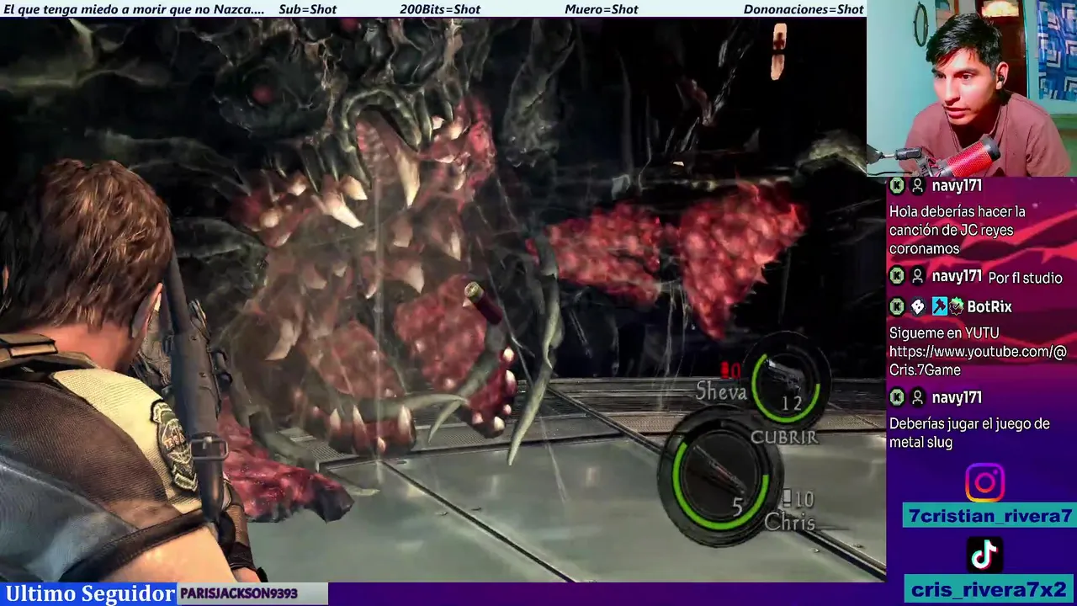Click the 'Sheva' partner name in the HUD
This screenshot has height=606, width=1077.
pyautogui.click(x=721, y=391)
